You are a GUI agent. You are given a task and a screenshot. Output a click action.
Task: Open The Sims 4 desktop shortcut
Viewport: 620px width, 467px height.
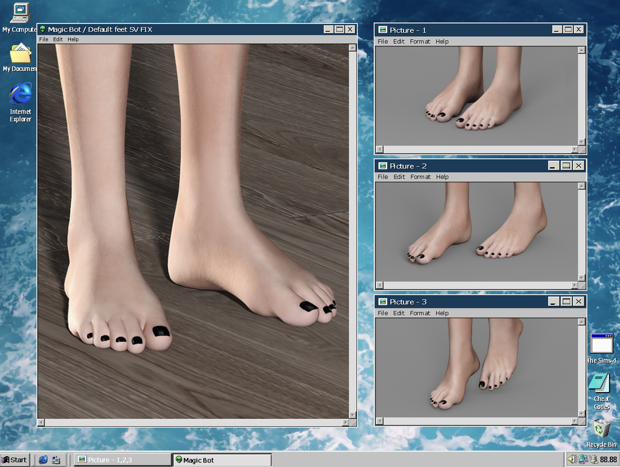[x=602, y=345]
